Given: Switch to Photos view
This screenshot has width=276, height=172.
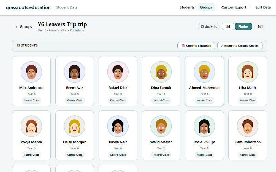Looking at the screenshot, I should click(x=243, y=26).
